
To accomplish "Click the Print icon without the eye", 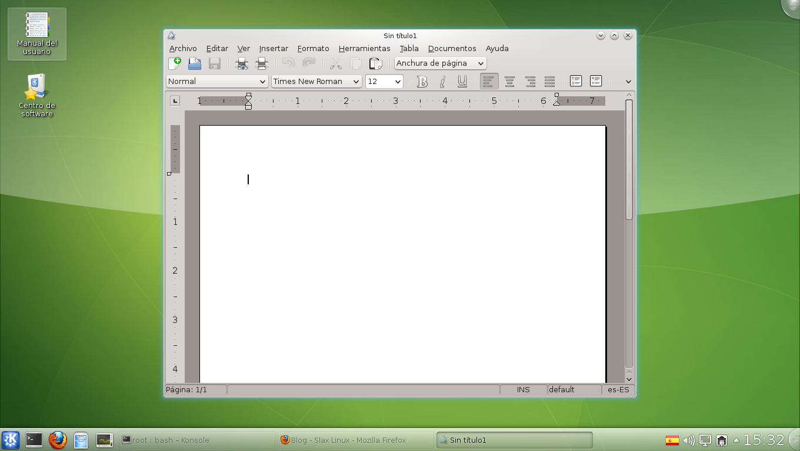I will pos(262,63).
